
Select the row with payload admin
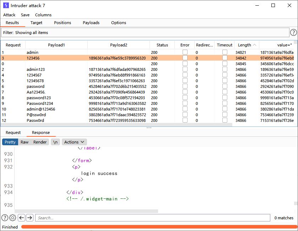(x=147, y=52)
